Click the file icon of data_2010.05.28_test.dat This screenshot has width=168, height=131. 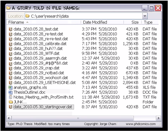click(10, 29)
